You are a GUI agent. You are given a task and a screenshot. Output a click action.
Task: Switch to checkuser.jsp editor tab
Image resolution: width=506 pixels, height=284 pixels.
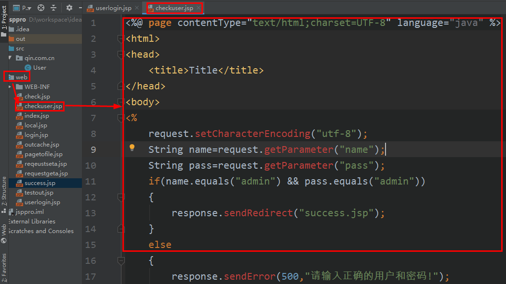coord(174,8)
